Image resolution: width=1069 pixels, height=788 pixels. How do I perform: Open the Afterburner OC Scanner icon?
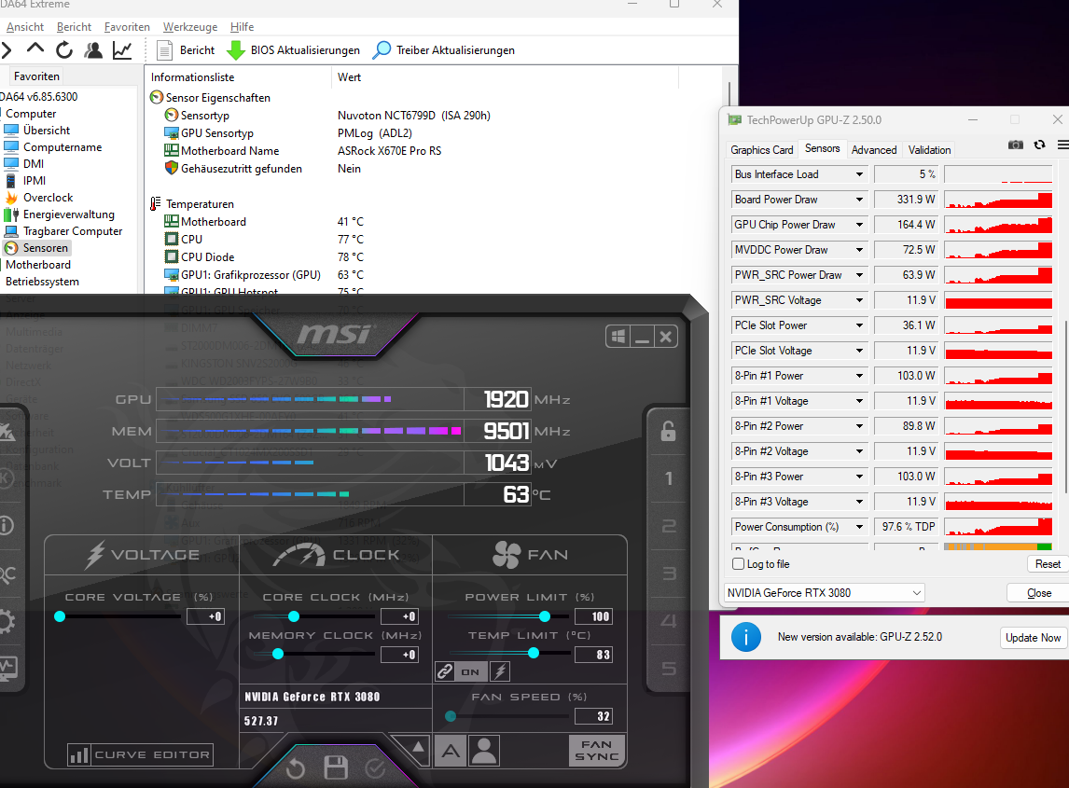tap(7, 574)
